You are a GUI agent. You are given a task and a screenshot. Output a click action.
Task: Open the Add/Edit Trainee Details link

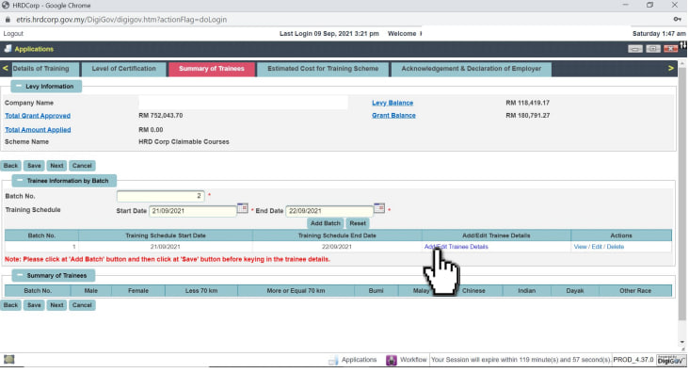click(x=457, y=247)
